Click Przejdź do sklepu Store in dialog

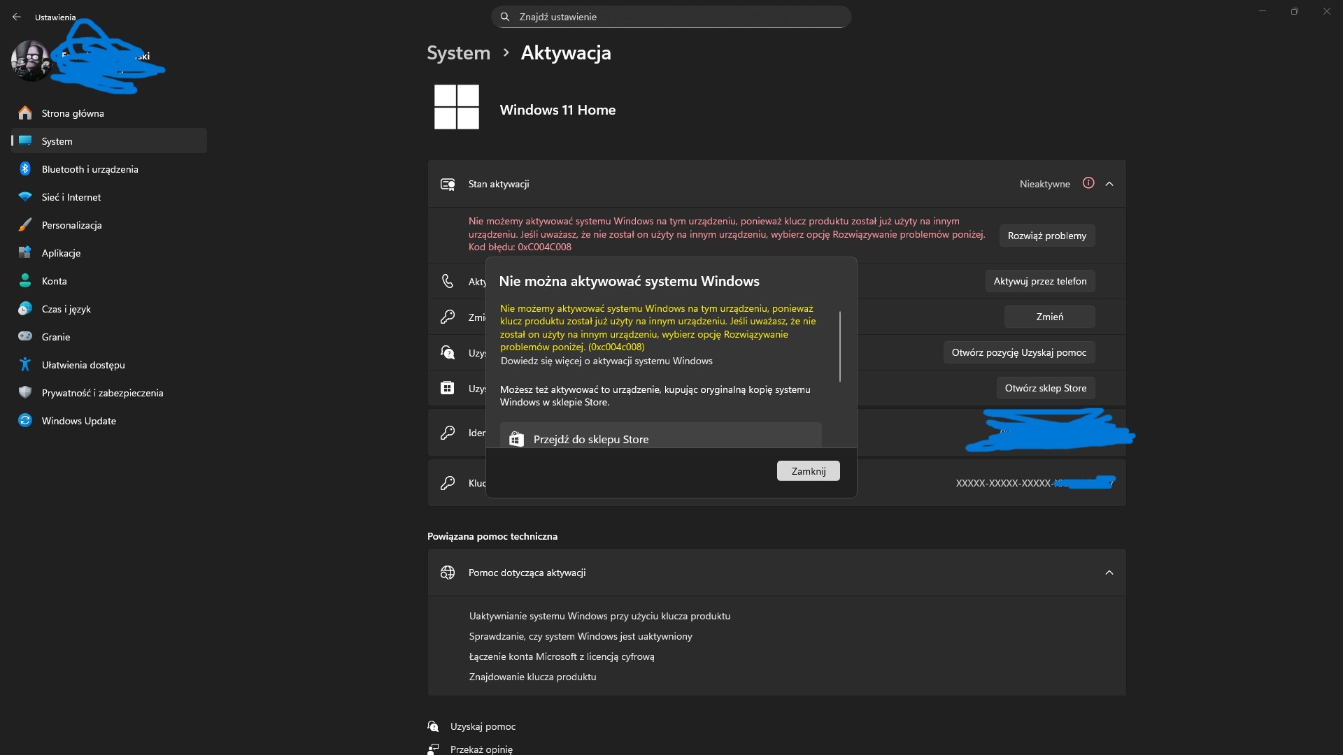point(660,436)
